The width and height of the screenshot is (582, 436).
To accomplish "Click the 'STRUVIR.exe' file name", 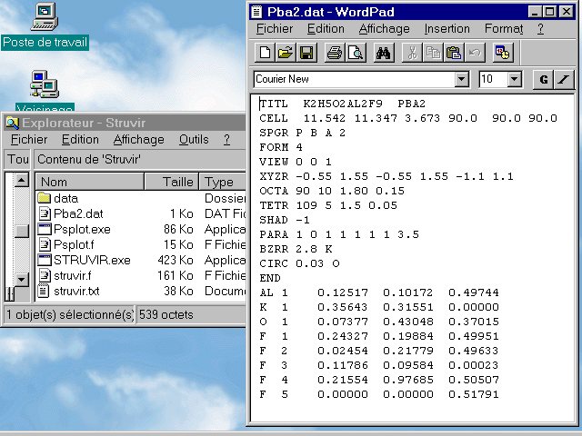I will [92, 261].
